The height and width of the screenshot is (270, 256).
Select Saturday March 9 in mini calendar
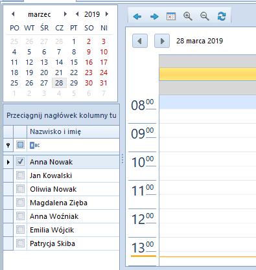tap(89, 52)
